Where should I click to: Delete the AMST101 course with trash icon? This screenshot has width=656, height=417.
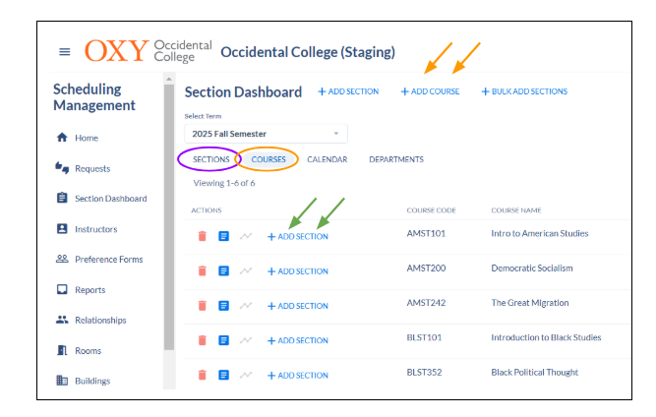click(x=202, y=236)
